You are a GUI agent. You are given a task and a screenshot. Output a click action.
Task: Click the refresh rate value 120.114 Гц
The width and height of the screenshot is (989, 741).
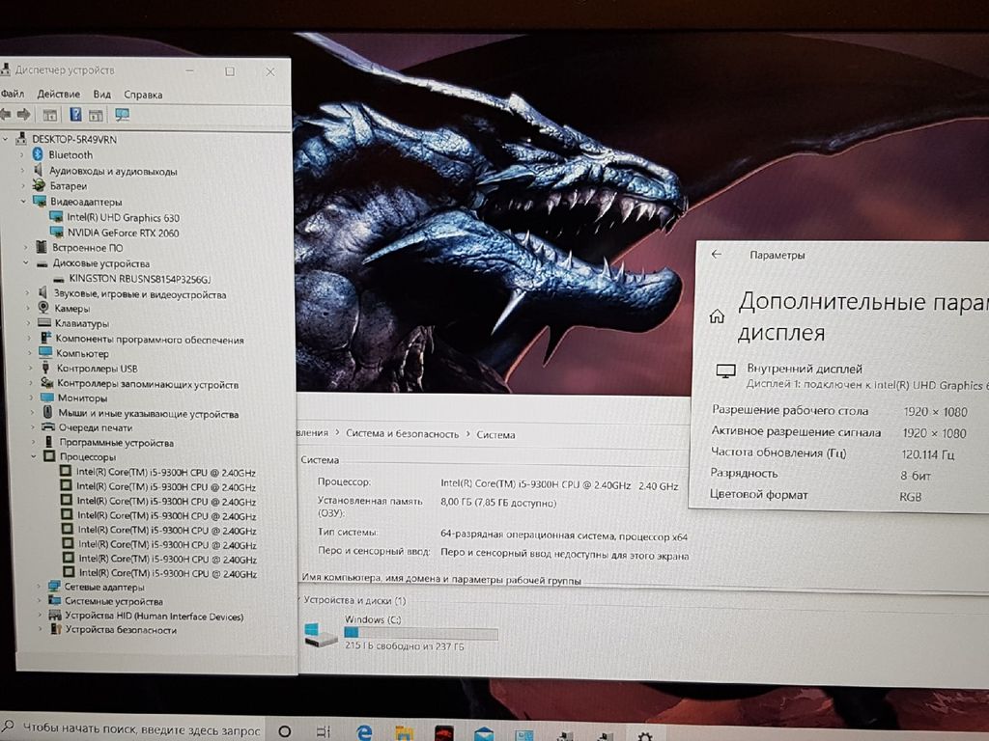[x=928, y=454]
